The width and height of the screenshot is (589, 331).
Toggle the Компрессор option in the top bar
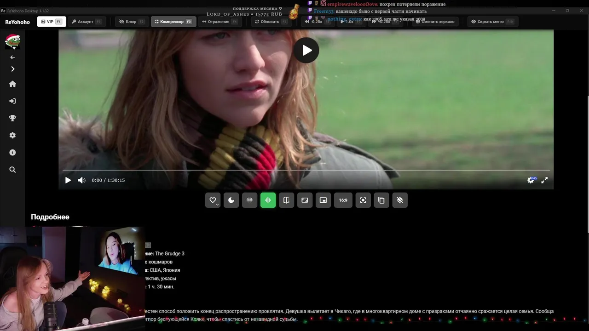coord(173,22)
